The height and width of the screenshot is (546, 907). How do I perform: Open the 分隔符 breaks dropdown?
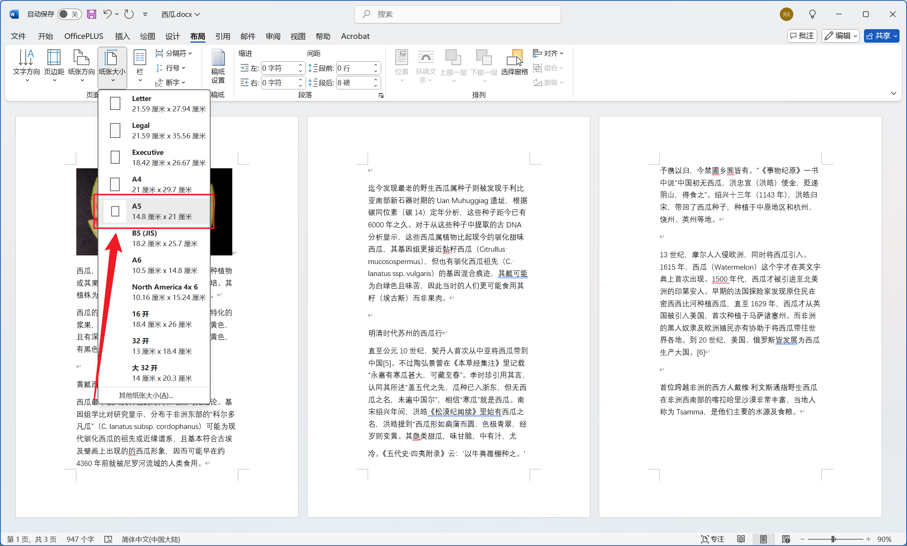coord(174,53)
